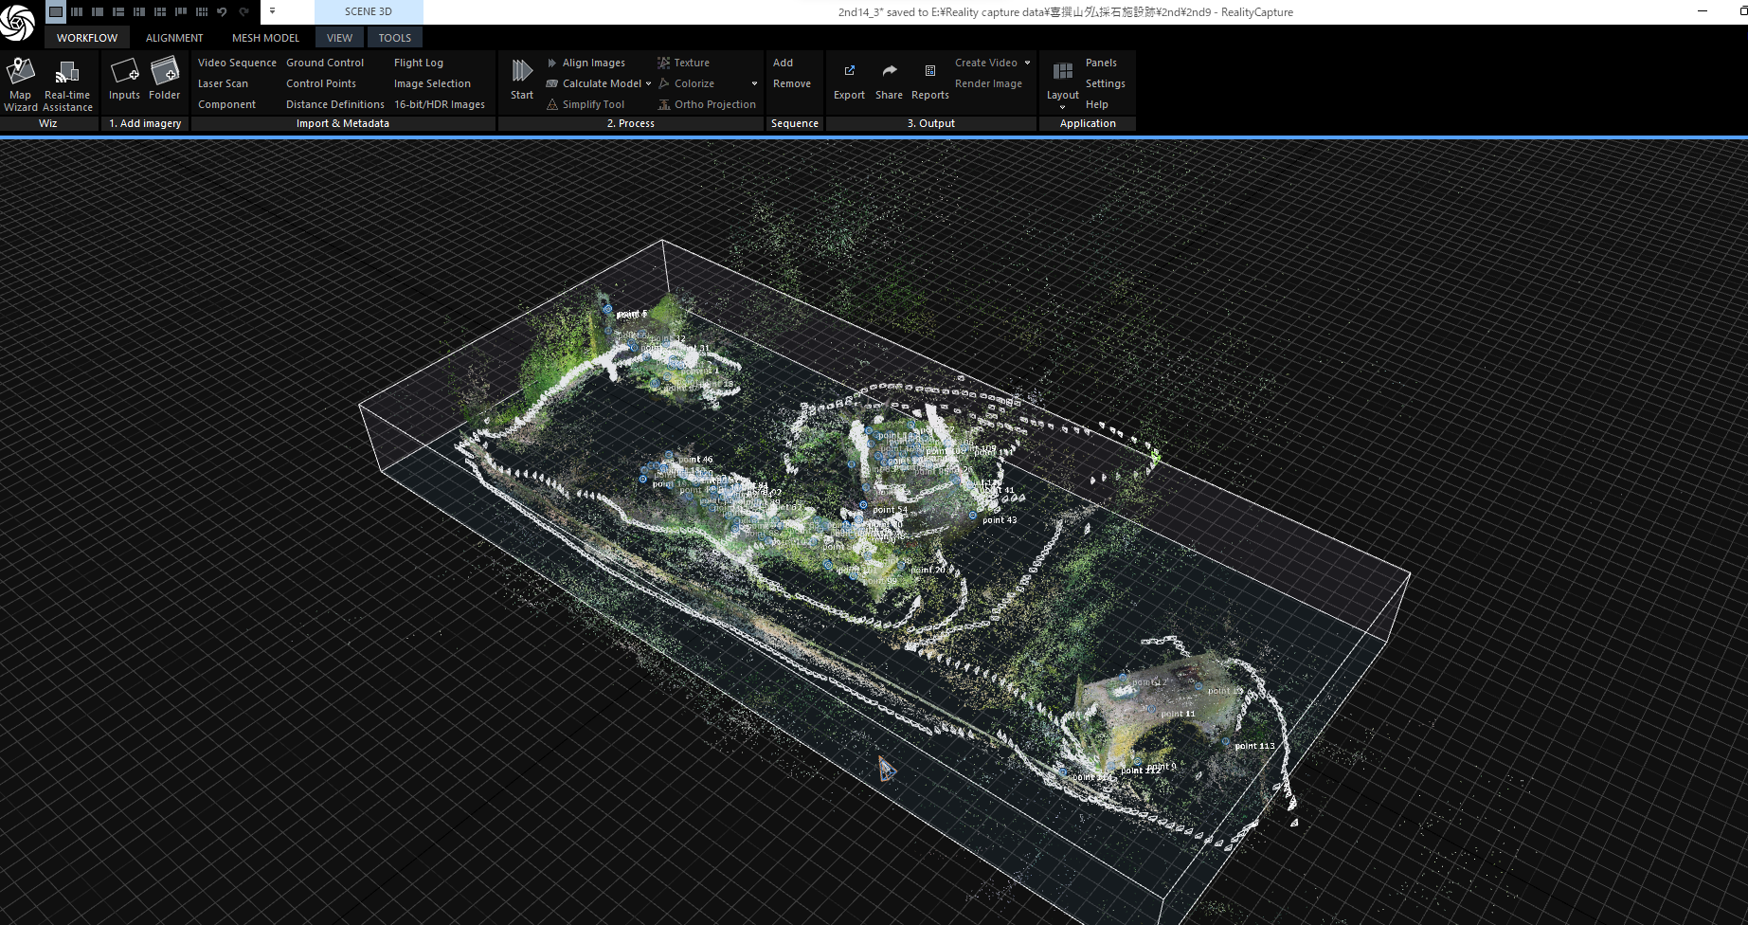Click the scene pivot cursor marker
Viewport: 1748px width, 925px height.
tap(886, 769)
